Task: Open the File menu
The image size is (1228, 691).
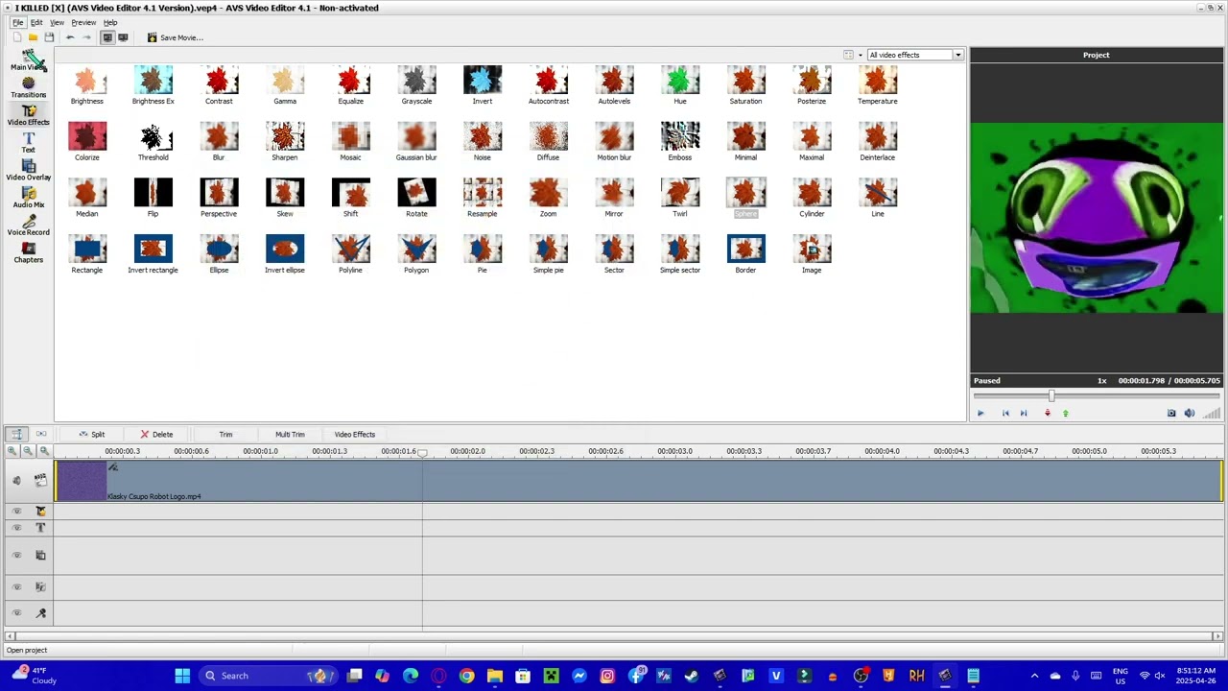Action: pos(17,22)
